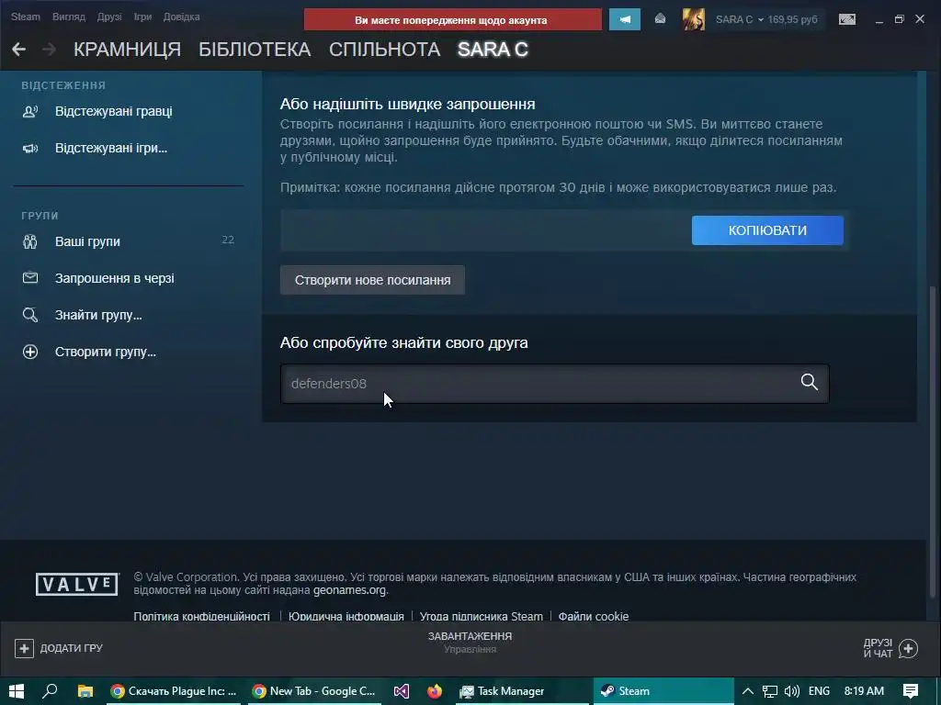941x705 pixels.
Task: Go to СПІЛЬНОТА tab
Action: [x=384, y=50]
